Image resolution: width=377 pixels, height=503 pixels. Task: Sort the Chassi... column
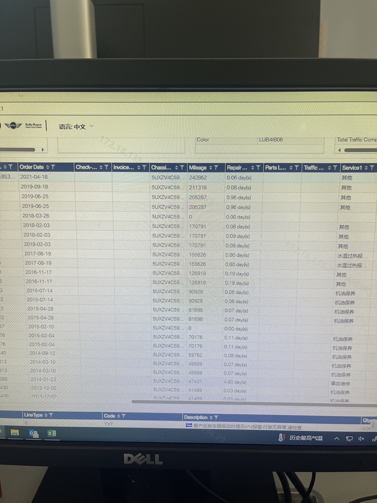click(177, 168)
